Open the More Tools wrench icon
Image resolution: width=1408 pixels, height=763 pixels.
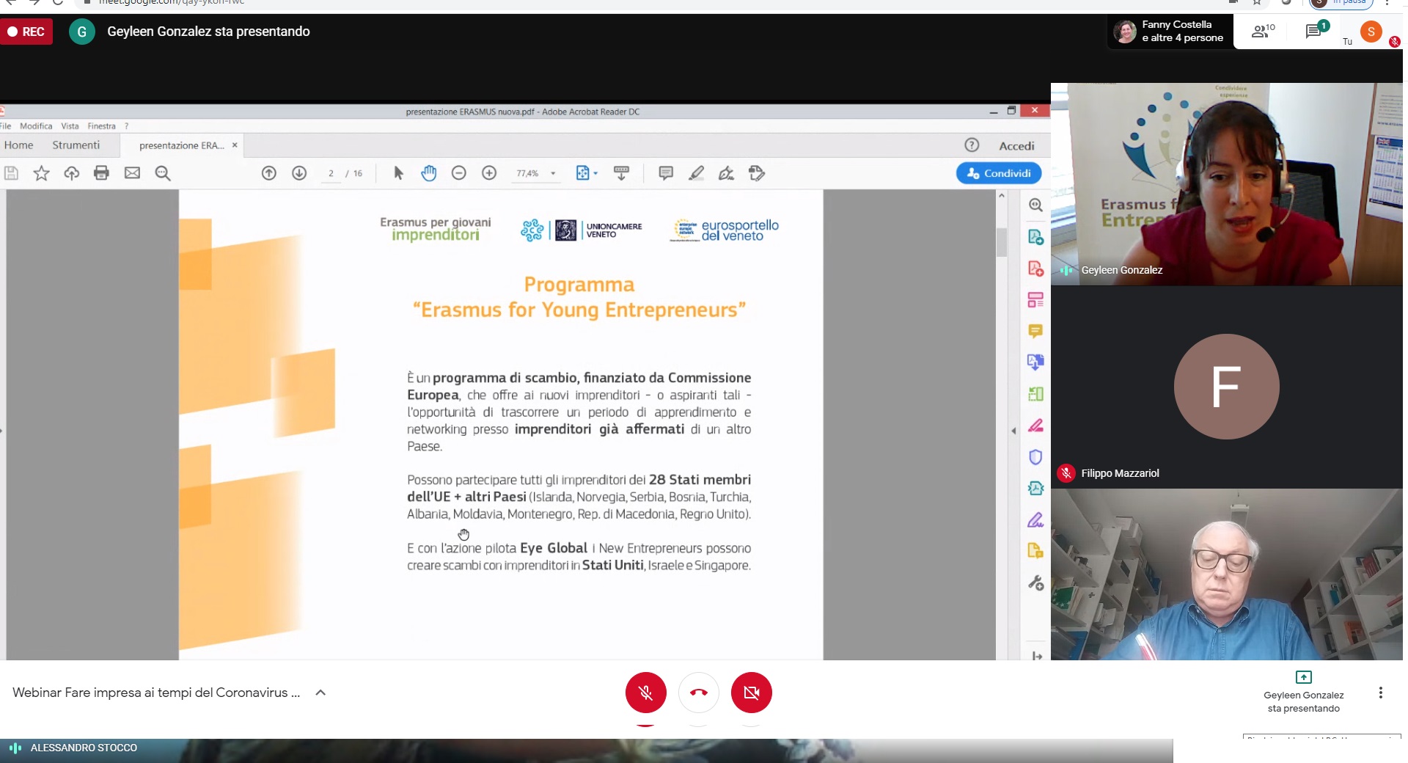click(x=1035, y=583)
